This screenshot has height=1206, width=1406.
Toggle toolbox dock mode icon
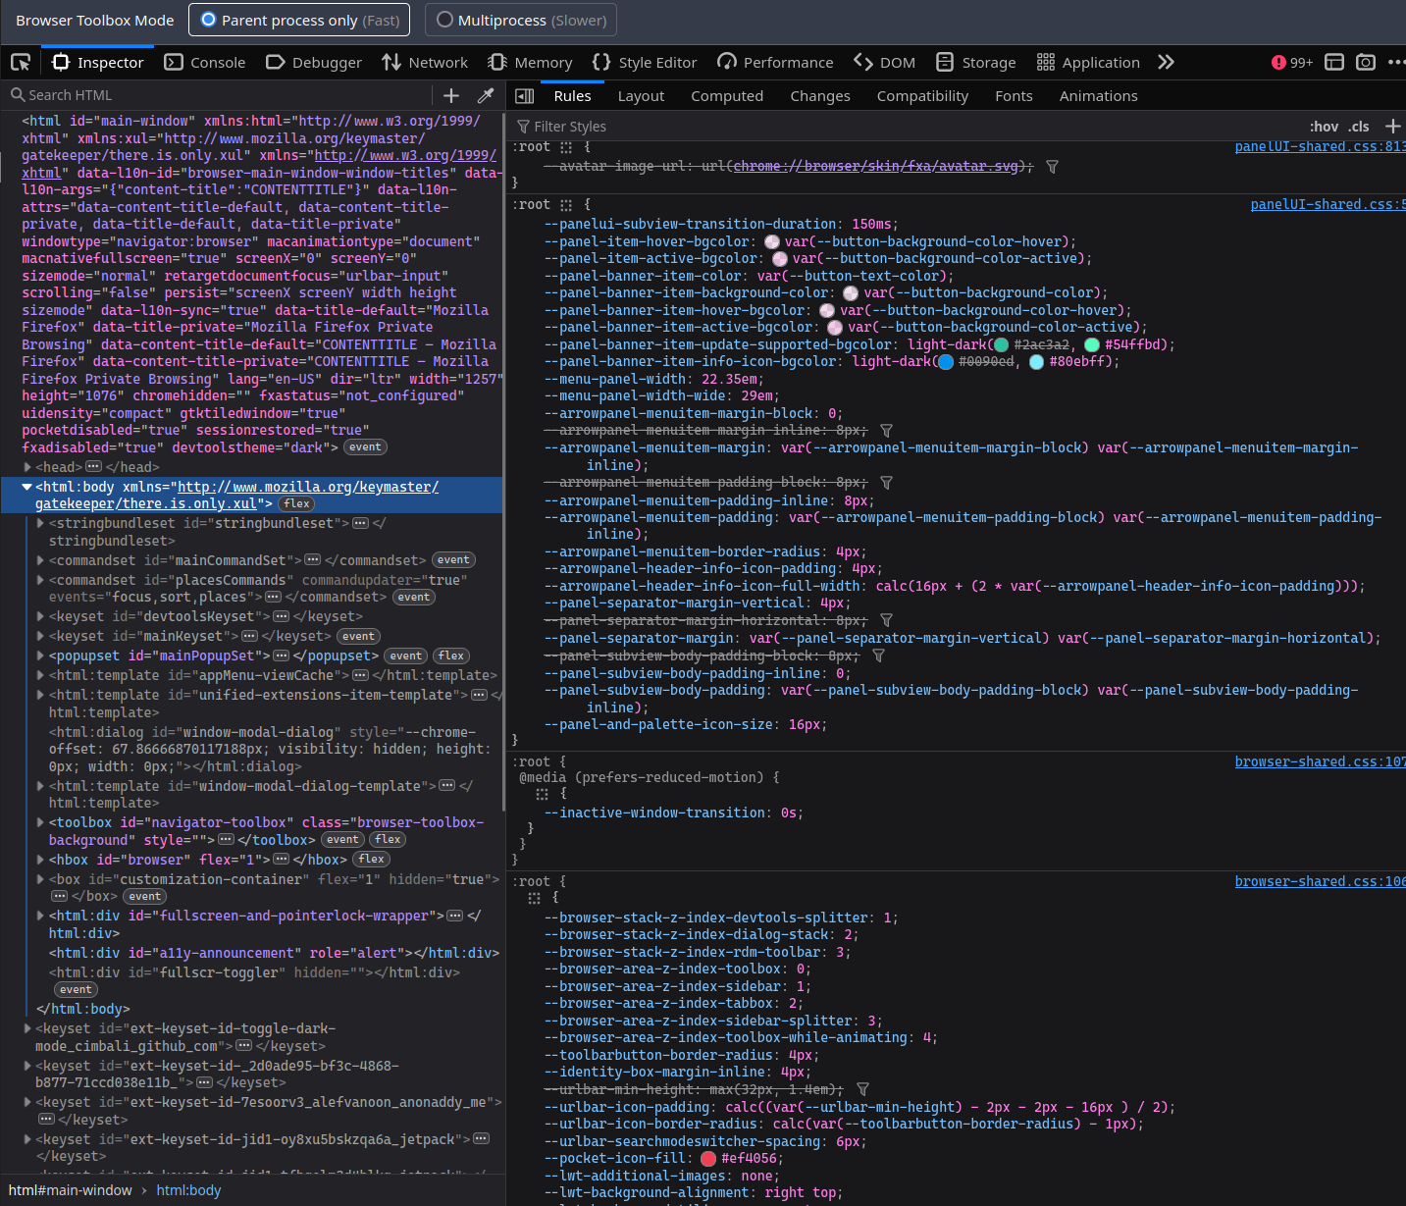1334,62
